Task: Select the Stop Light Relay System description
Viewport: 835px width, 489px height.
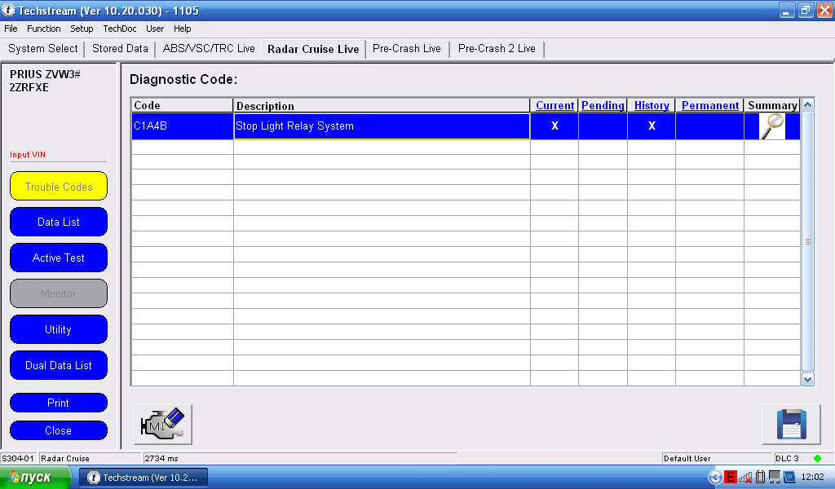Action: click(382, 126)
